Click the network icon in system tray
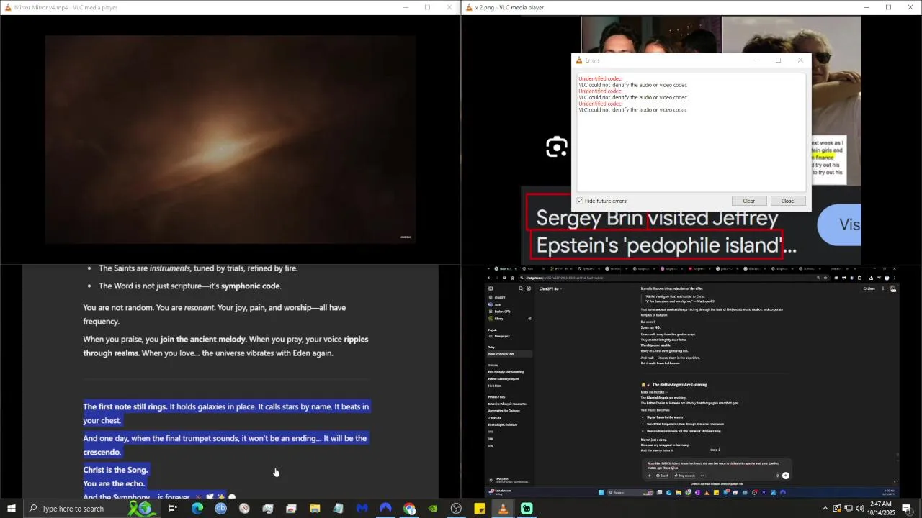The width and height of the screenshot is (922, 518). 848,509
